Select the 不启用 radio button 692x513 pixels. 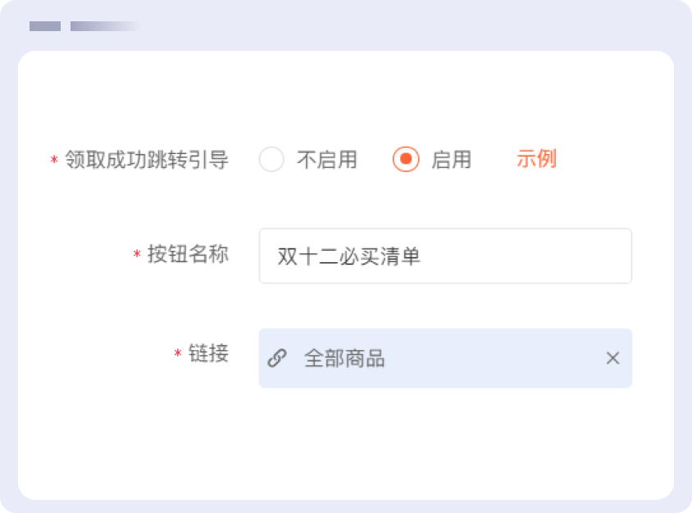pos(271,159)
